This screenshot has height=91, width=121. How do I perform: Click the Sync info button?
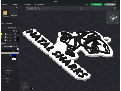(x=14, y=14)
